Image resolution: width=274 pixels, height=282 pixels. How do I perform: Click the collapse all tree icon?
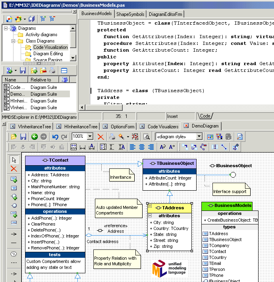coord(52,19)
